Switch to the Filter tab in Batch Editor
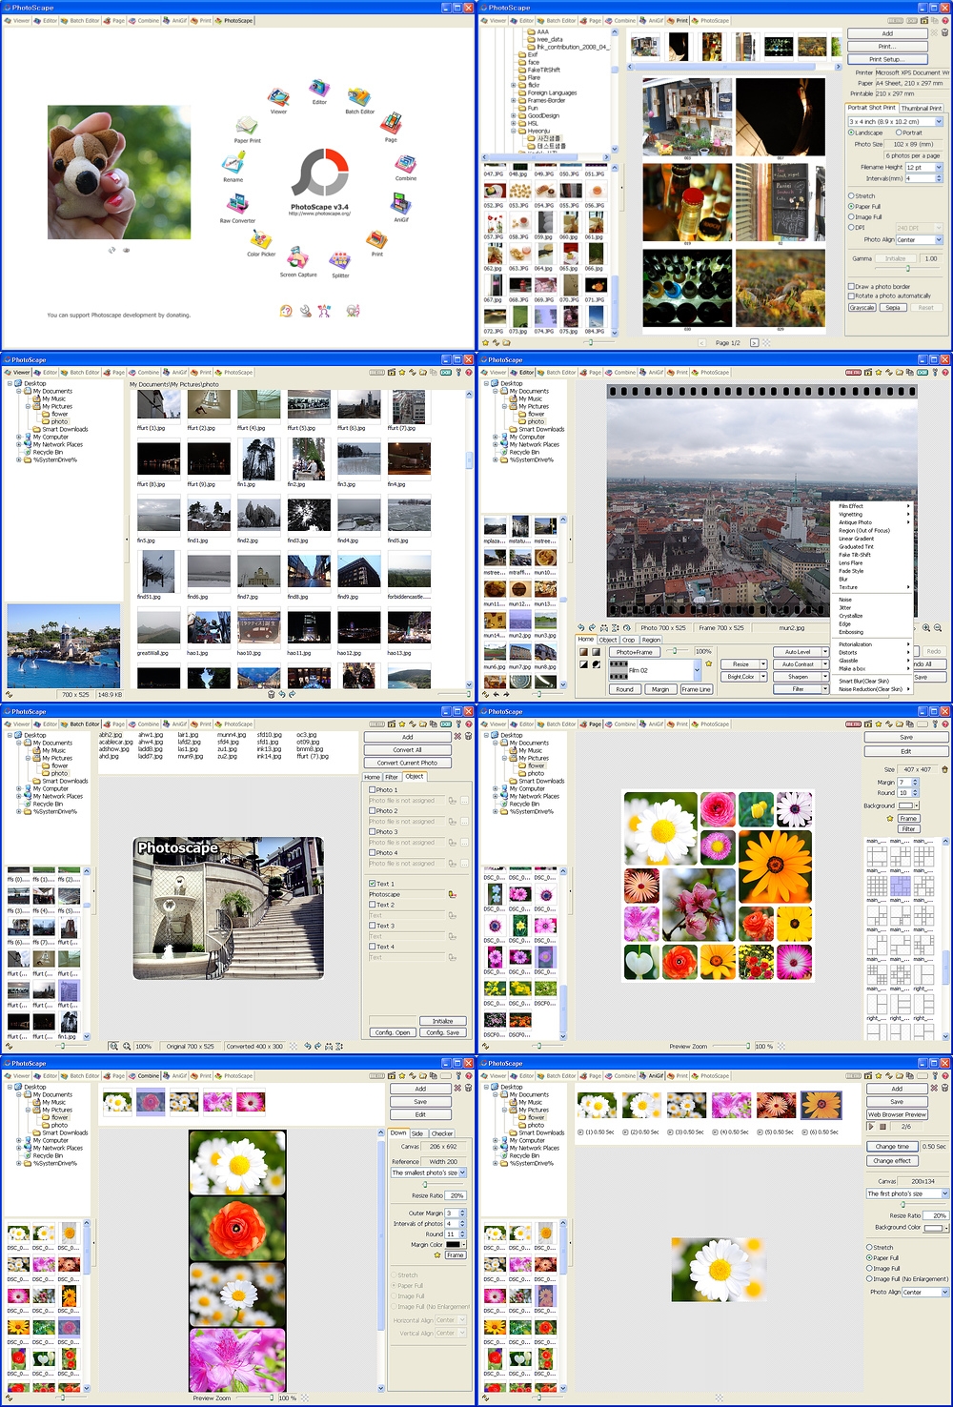 [392, 777]
